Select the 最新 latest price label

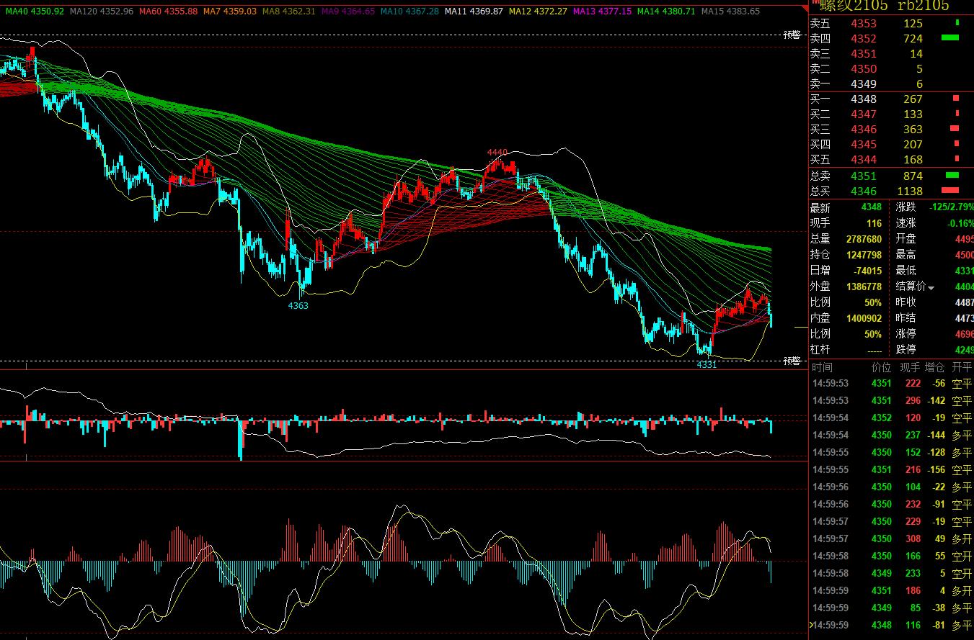coord(820,207)
